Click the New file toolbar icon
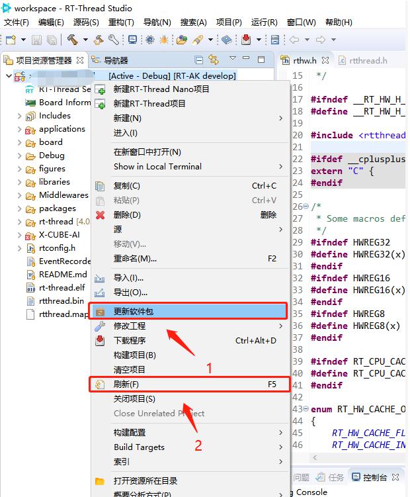410x497 pixels. point(11,40)
